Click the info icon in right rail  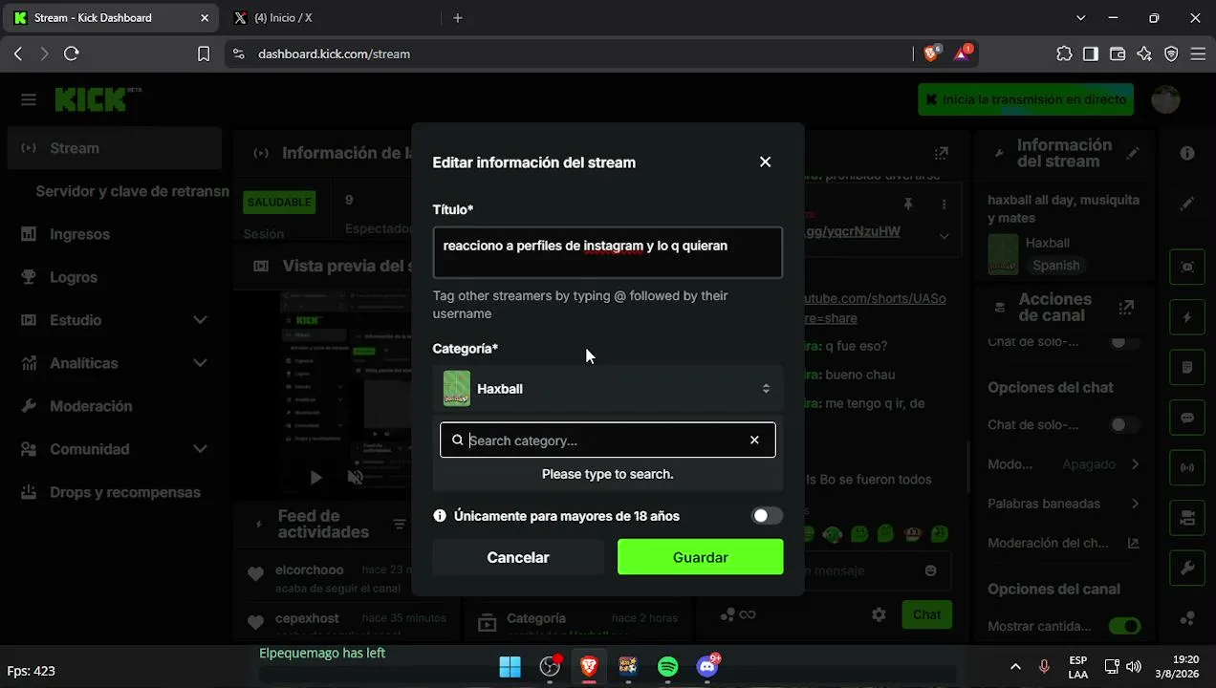click(x=1187, y=153)
